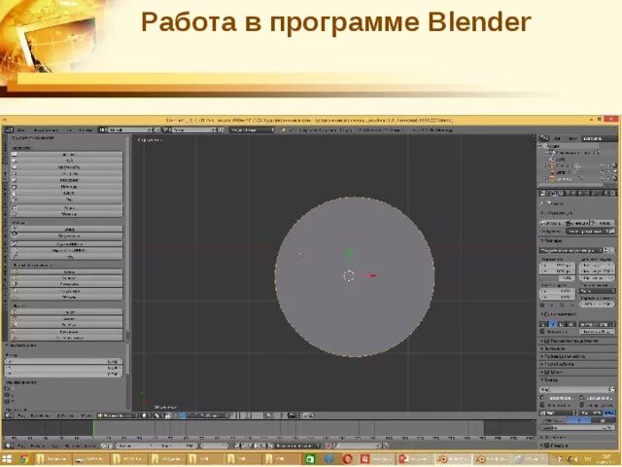Open the 3D View editor type icon

pyautogui.click(x=8, y=415)
